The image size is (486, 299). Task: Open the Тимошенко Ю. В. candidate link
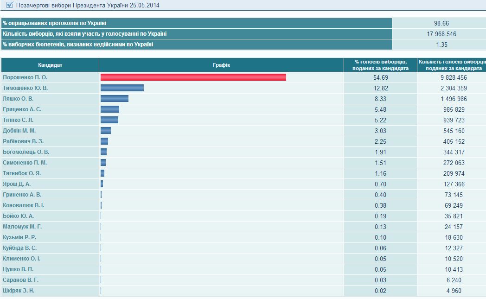(26, 88)
